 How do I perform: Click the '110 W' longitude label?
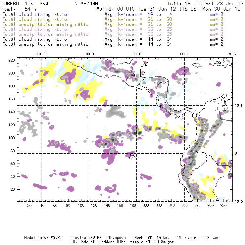click(41, 54)
